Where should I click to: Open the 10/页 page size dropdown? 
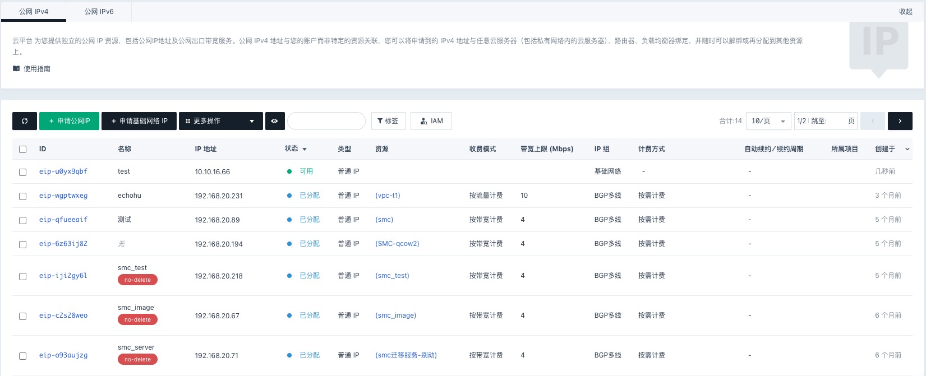pos(768,121)
